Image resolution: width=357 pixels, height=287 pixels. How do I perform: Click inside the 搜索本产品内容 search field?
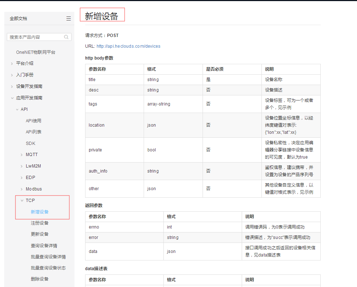pyautogui.click(x=32, y=37)
